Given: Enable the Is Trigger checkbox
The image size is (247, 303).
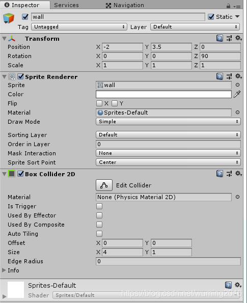Looking at the screenshot, I should pyautogui.click(x=99, y=206).
